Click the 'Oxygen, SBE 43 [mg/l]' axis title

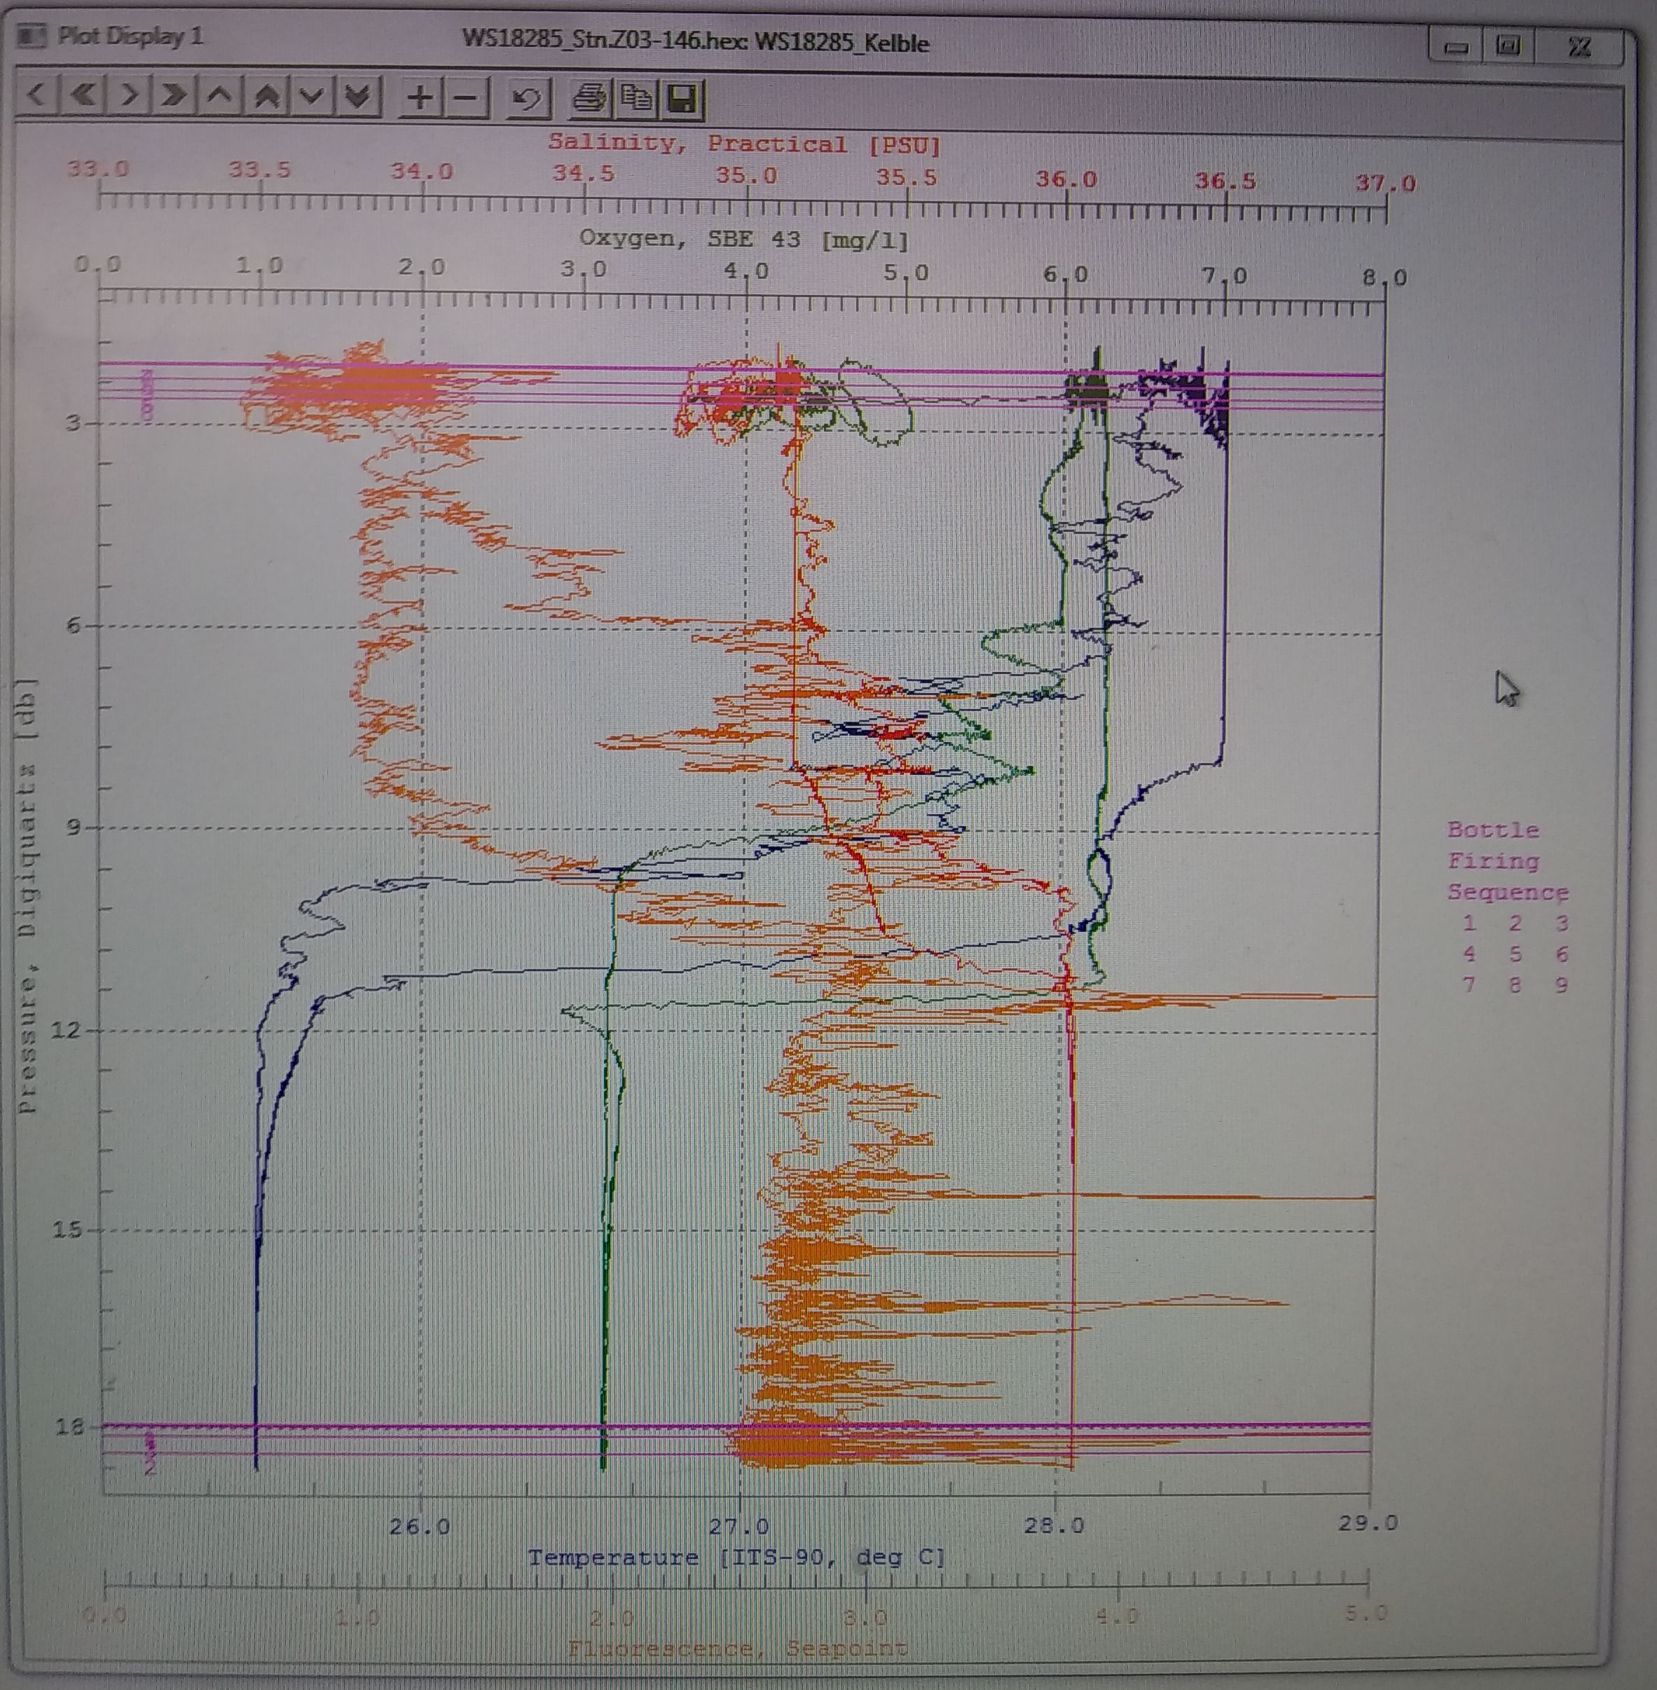[744, 238]
